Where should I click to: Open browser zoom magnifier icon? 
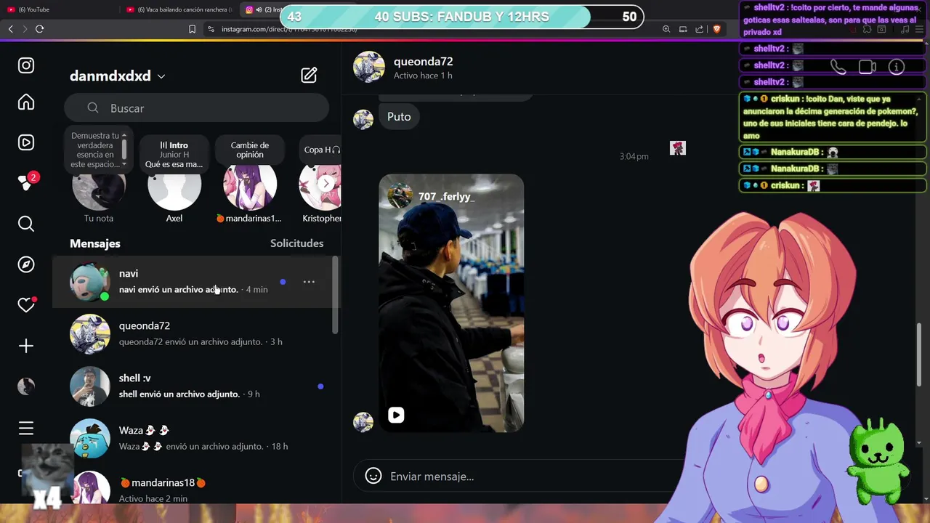(x=666, y=29)
